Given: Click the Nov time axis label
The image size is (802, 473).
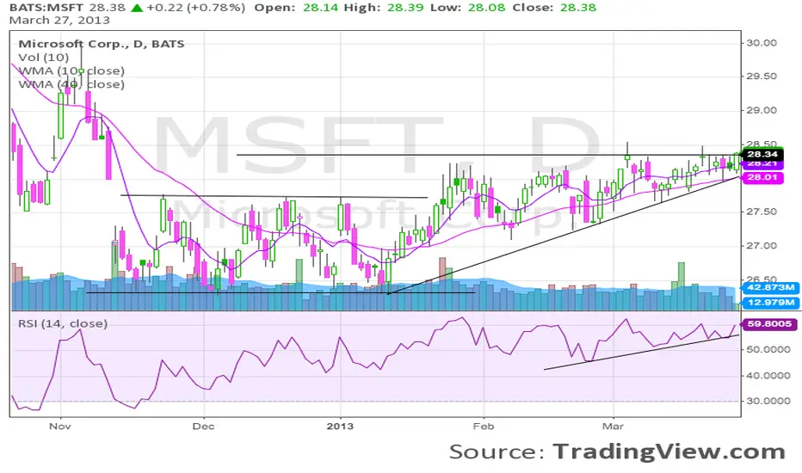Looking at the screenshot, I should point(60,426).
